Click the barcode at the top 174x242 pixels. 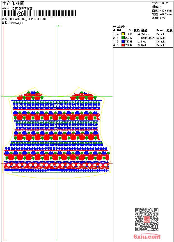click(x=39, y=14)
